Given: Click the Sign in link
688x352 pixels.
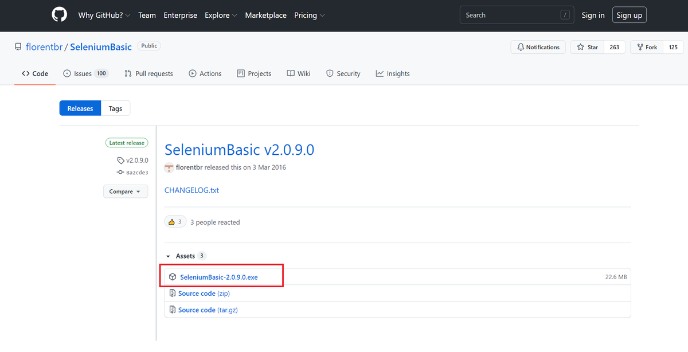Looking at the screenshot, I should 593,15.
